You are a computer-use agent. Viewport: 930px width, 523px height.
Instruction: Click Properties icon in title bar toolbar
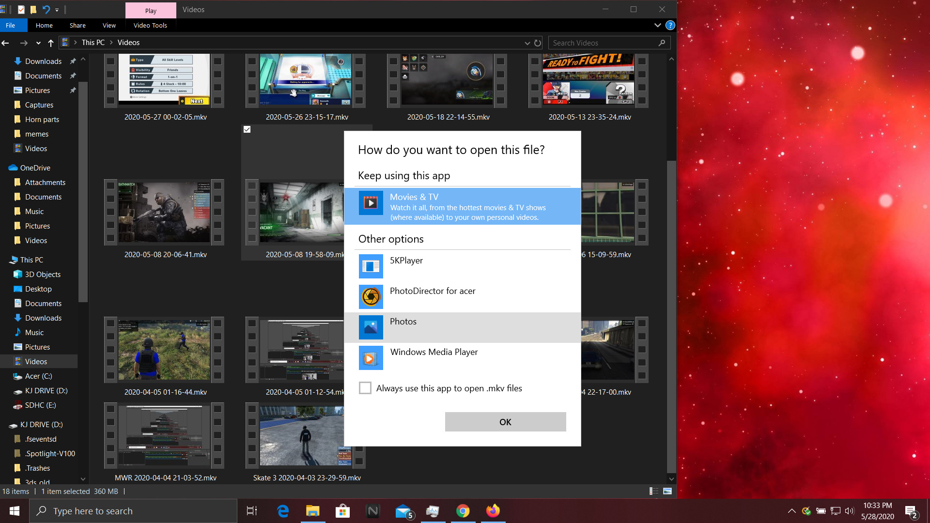point(21,9)
